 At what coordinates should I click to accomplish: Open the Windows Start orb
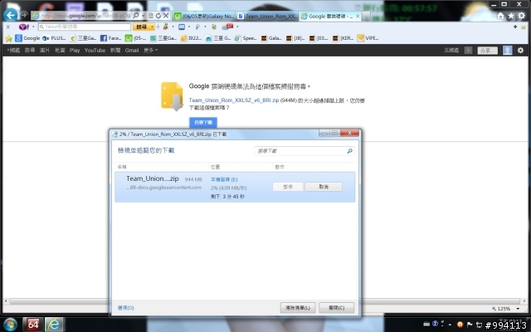pyautogui.click(x=10, y=325)
